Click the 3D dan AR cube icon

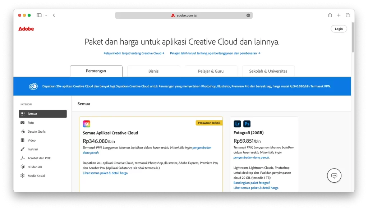[23, 167]
